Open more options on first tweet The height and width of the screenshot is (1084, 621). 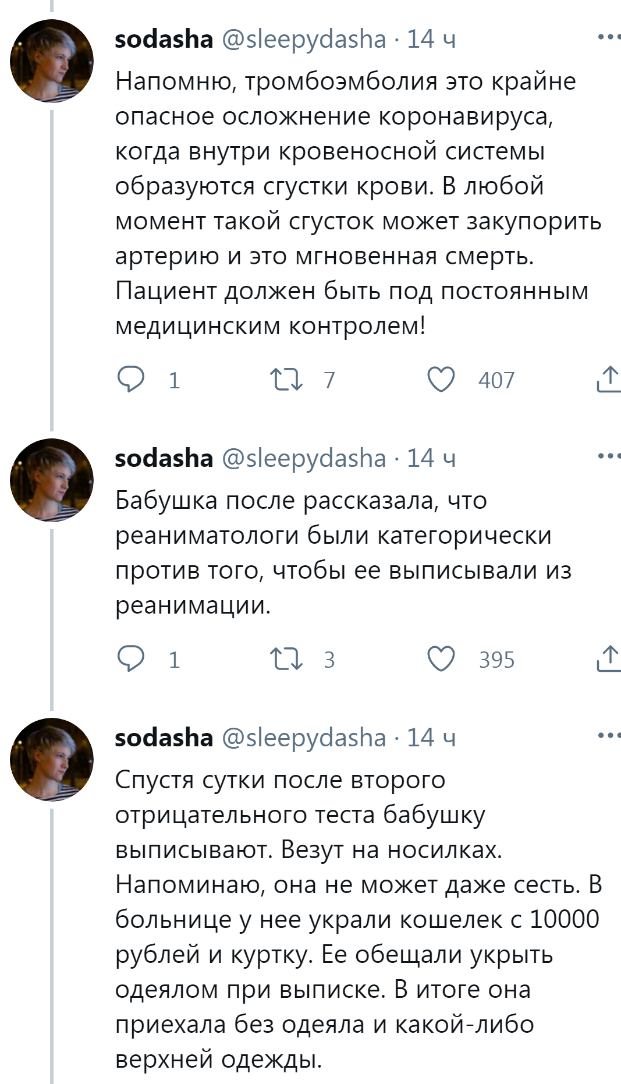coord(609,37)
